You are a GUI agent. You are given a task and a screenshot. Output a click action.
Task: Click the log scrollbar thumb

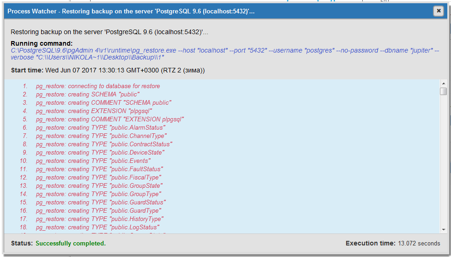point(443,91)
